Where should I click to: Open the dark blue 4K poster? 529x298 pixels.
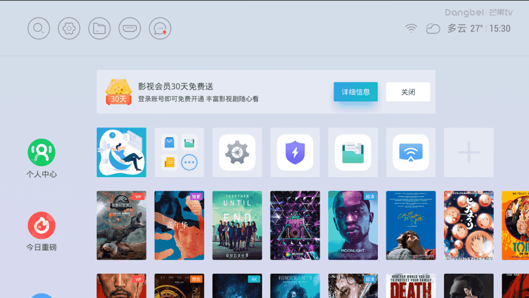pyautogui.click(x=237, y=286)
